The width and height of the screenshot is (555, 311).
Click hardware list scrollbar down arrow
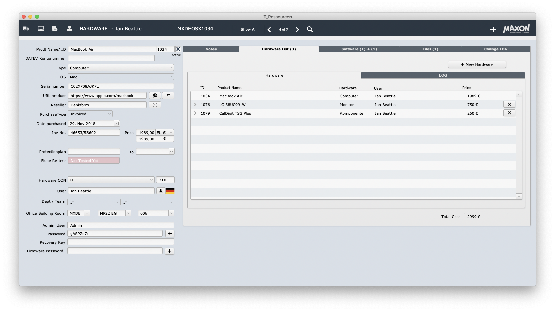pos(519,196)
